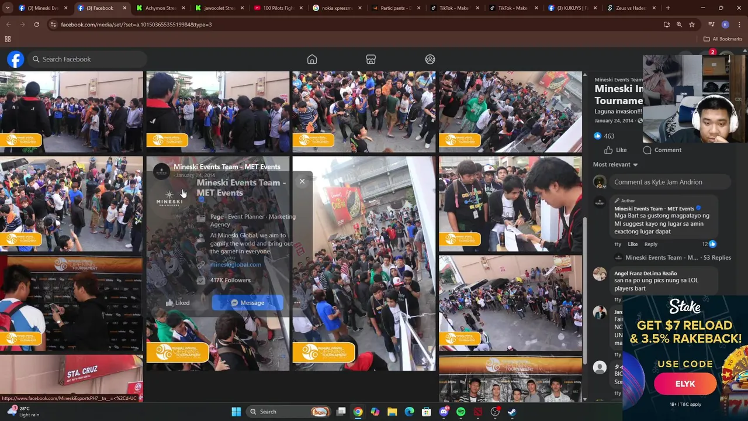Expand the Most relevant comment sort dropdown
748x421 pixels.
click(x=615, y=165)
